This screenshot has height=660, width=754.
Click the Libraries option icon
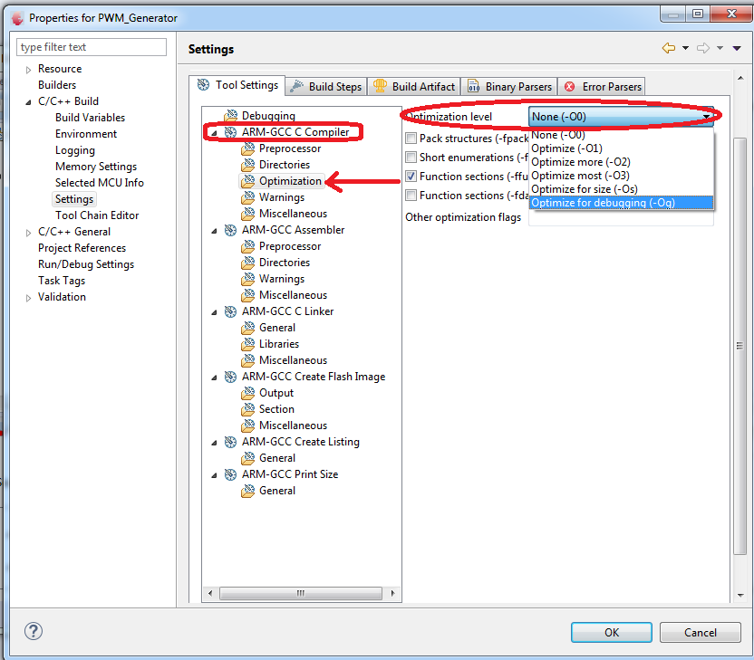[x=248, y=344]
